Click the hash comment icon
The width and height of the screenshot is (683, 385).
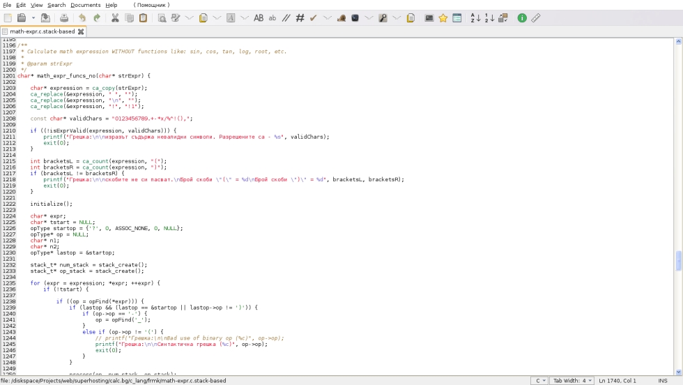point(300,18)
